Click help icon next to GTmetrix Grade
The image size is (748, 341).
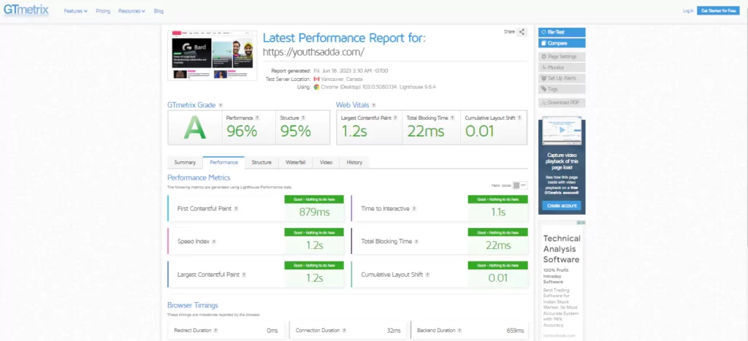pos(221,105)
